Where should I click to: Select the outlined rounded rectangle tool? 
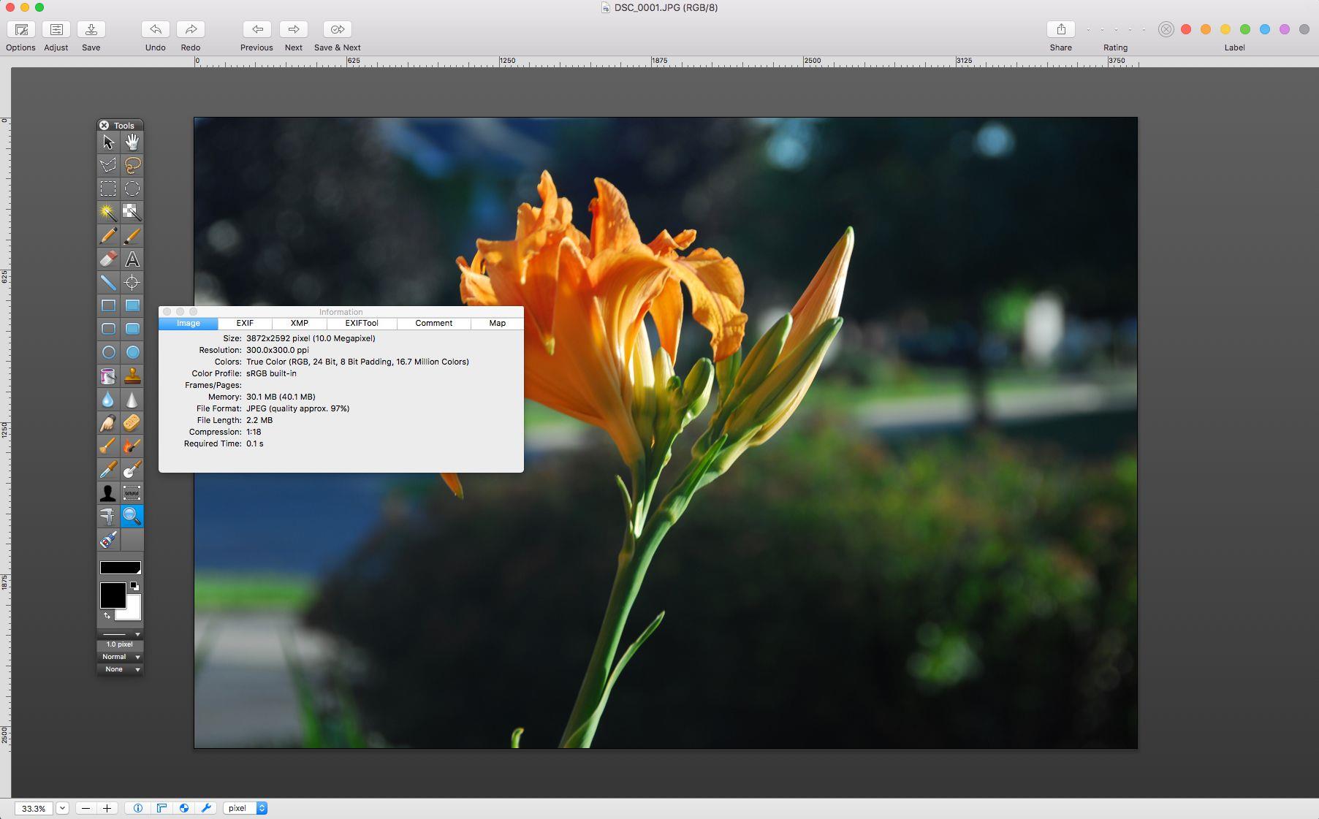pos(108,329)
